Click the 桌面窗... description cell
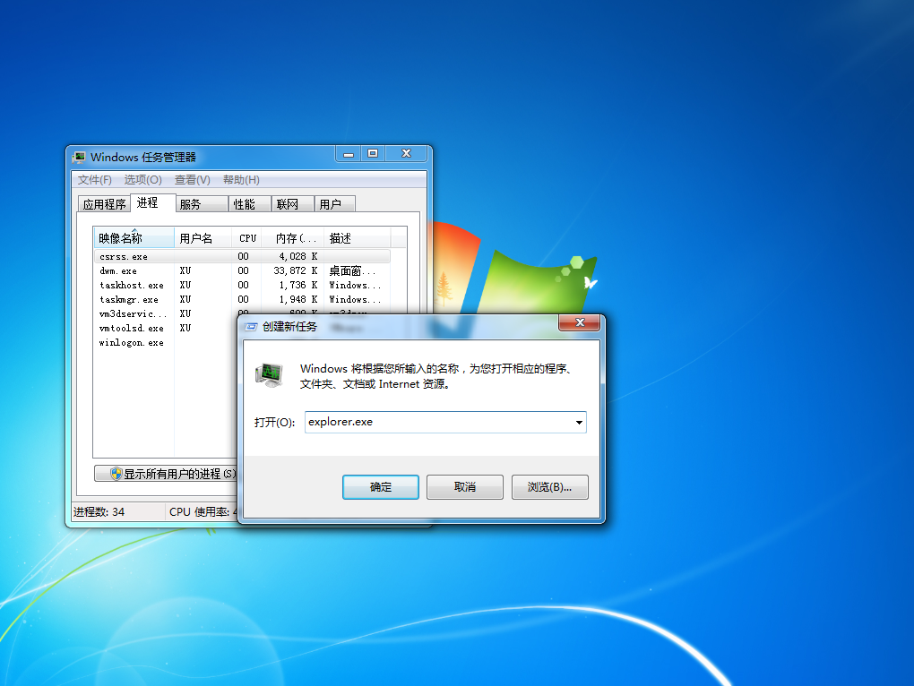The width and height of the screenshot is (914, 686). coord(352,270)
